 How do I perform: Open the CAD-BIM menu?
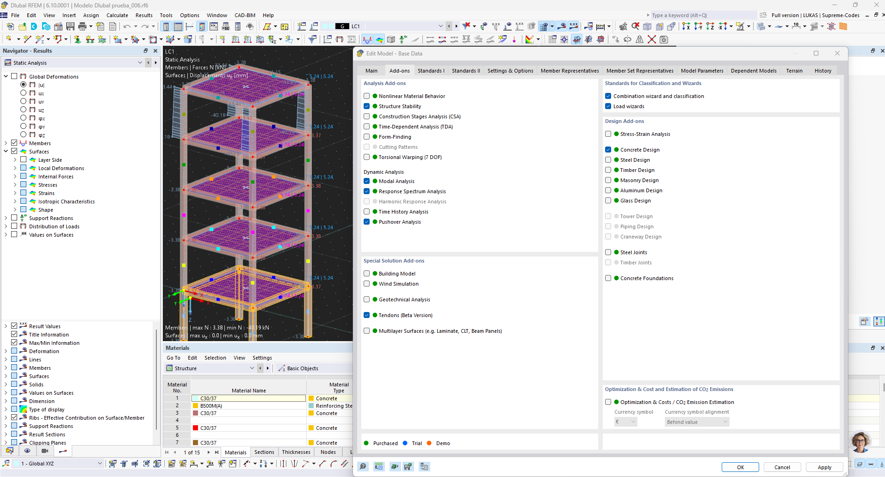point(245,15)
